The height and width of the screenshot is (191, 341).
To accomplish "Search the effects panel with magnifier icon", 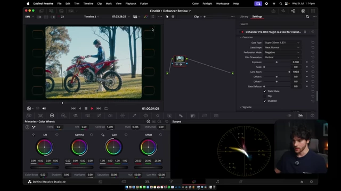I will click(307, 16).
